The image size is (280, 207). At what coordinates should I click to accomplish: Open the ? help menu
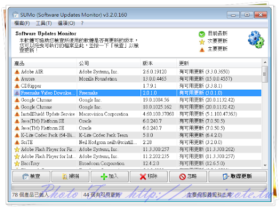[x=82, y=23]
